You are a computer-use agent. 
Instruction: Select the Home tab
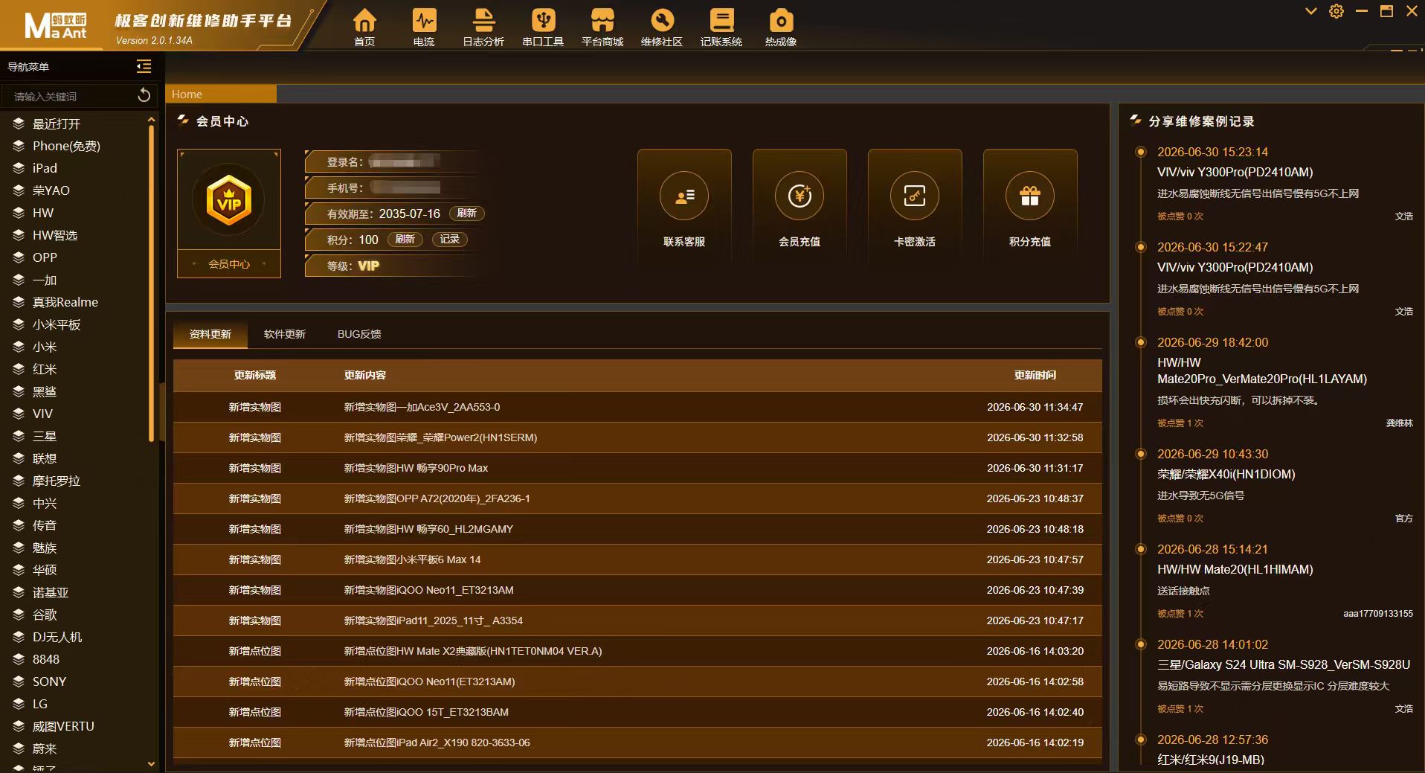(221, 94)
